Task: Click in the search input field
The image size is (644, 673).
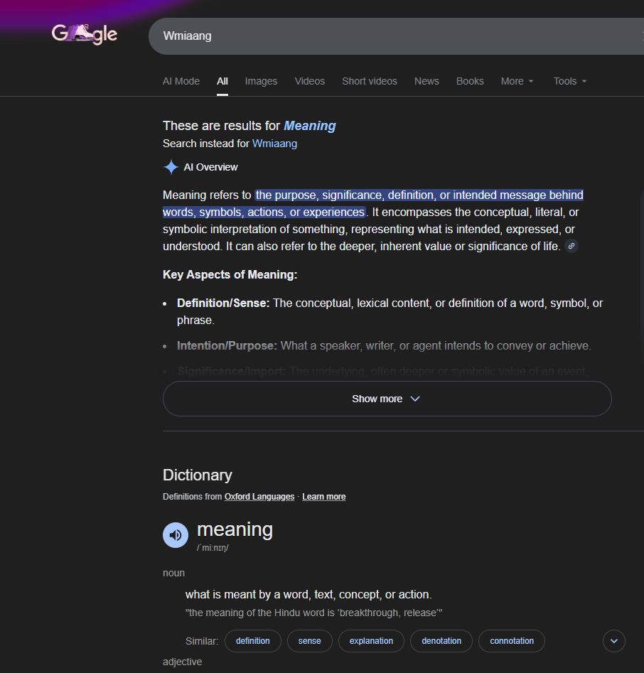Action: point(391,36)
